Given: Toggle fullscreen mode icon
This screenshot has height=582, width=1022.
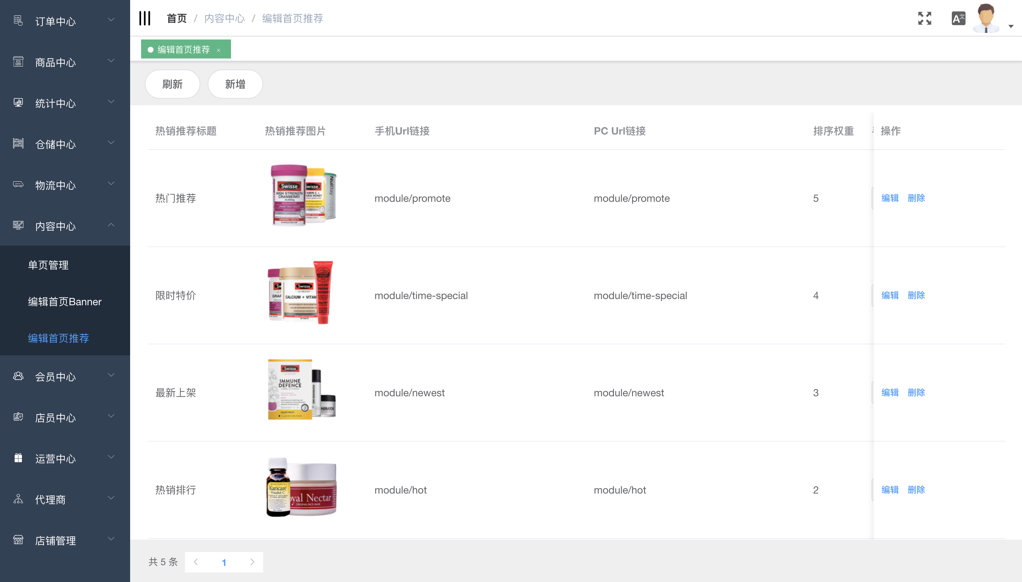Looking at the screenshot, I should [924, 18].
